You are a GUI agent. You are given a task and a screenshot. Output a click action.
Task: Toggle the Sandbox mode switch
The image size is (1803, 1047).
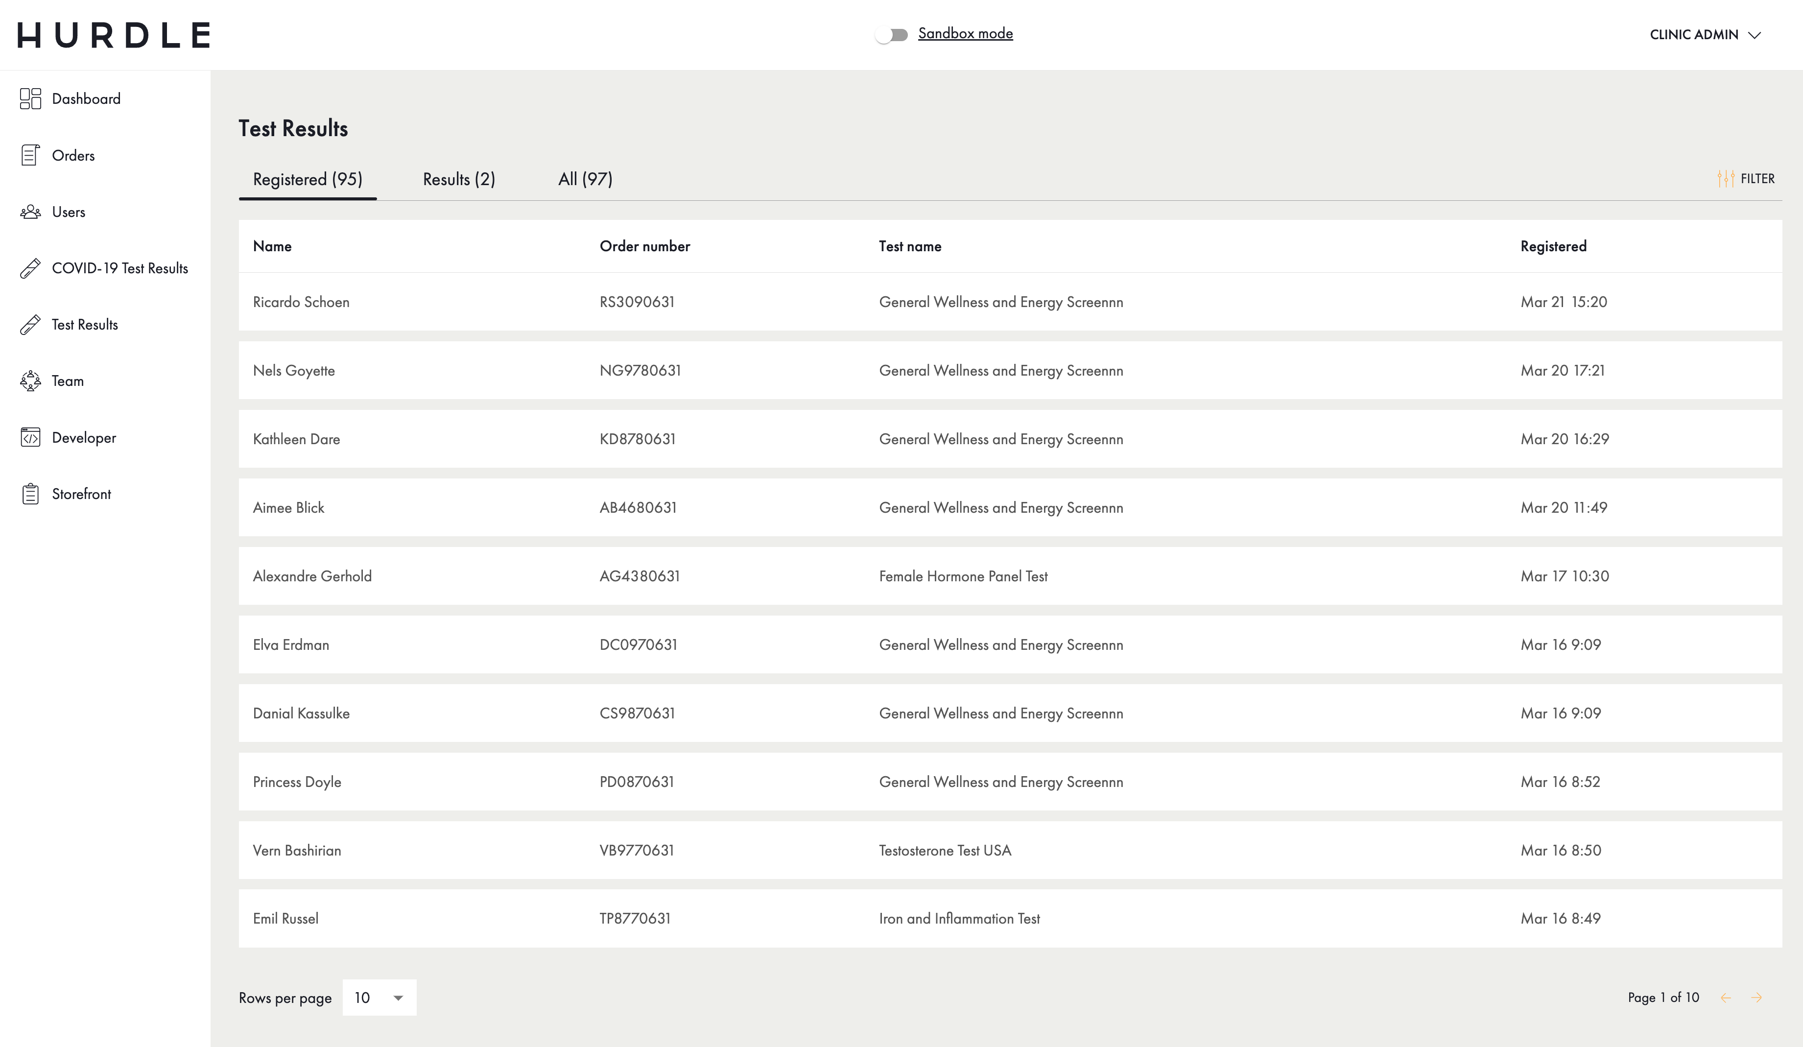(x=892, y=34)
